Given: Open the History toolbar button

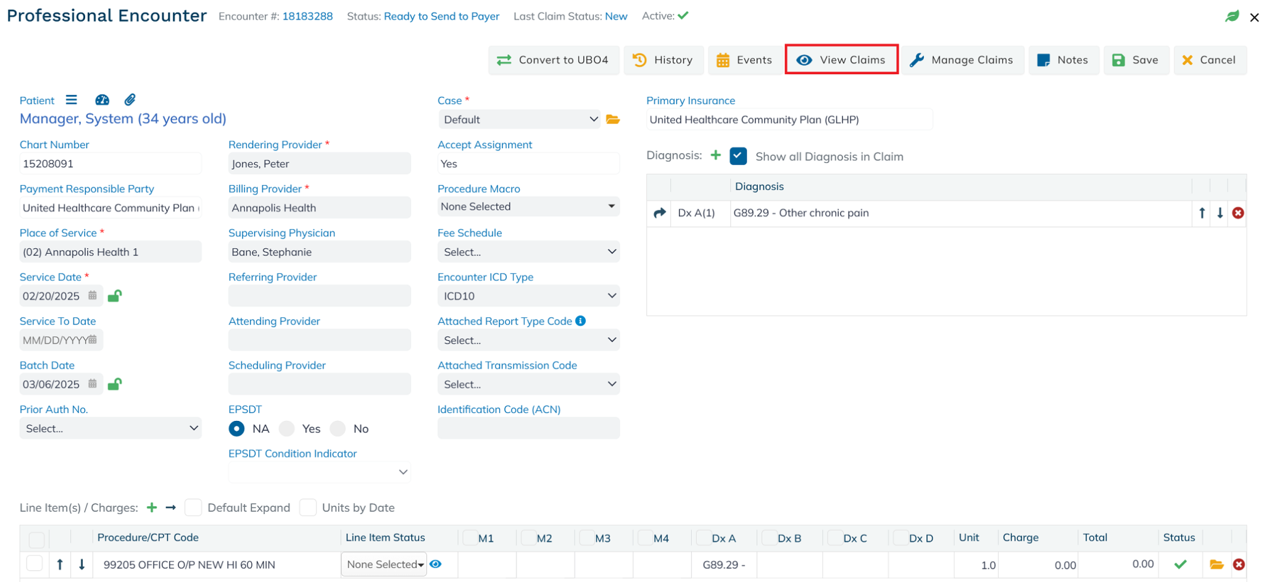Looking at the screenshot, I should (663, 60).
